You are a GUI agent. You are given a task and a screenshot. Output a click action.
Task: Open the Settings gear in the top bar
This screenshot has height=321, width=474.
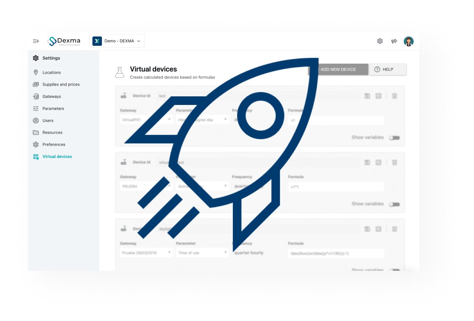tap(380, 41)
